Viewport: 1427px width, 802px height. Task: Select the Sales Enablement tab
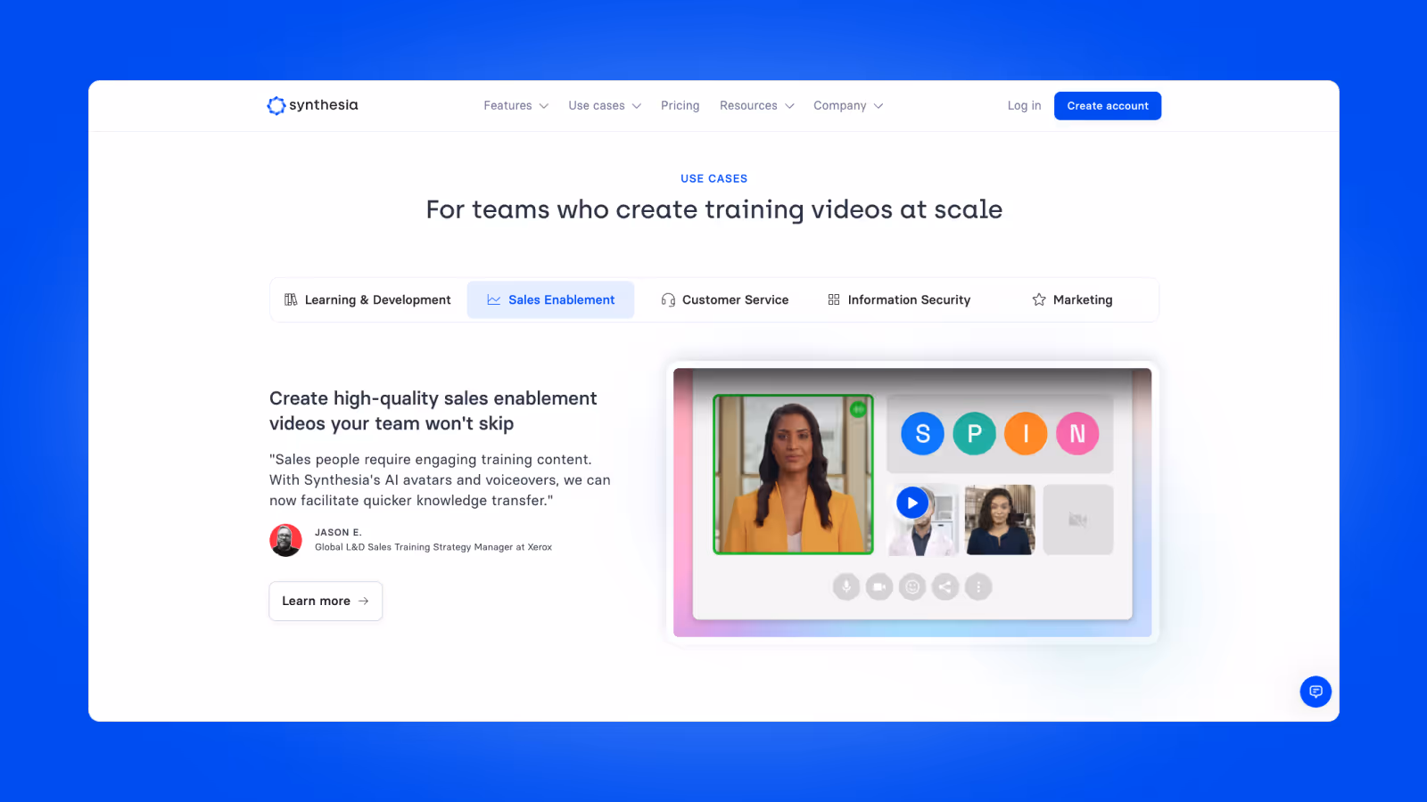[x=550, y=300]
